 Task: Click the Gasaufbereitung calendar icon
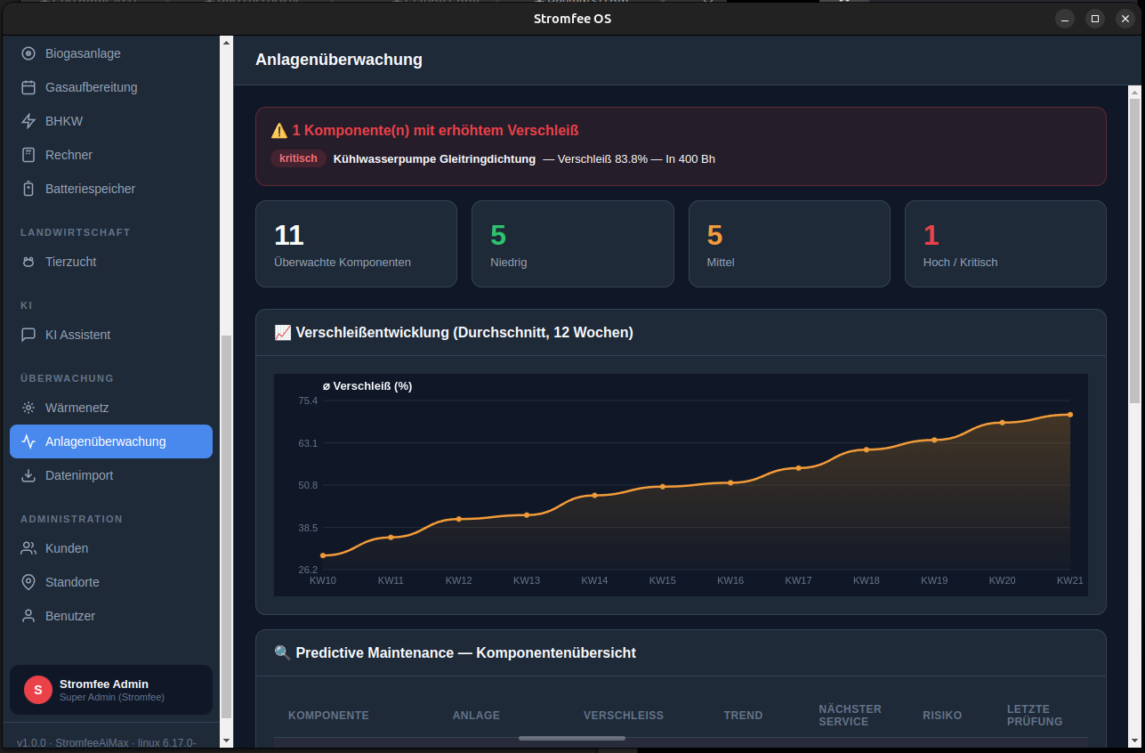[x=28, y=87]
